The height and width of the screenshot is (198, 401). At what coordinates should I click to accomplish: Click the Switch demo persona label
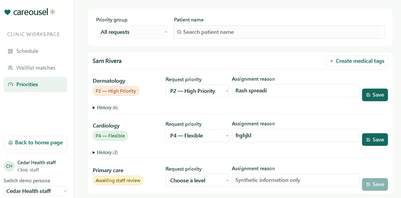(27, 181)
